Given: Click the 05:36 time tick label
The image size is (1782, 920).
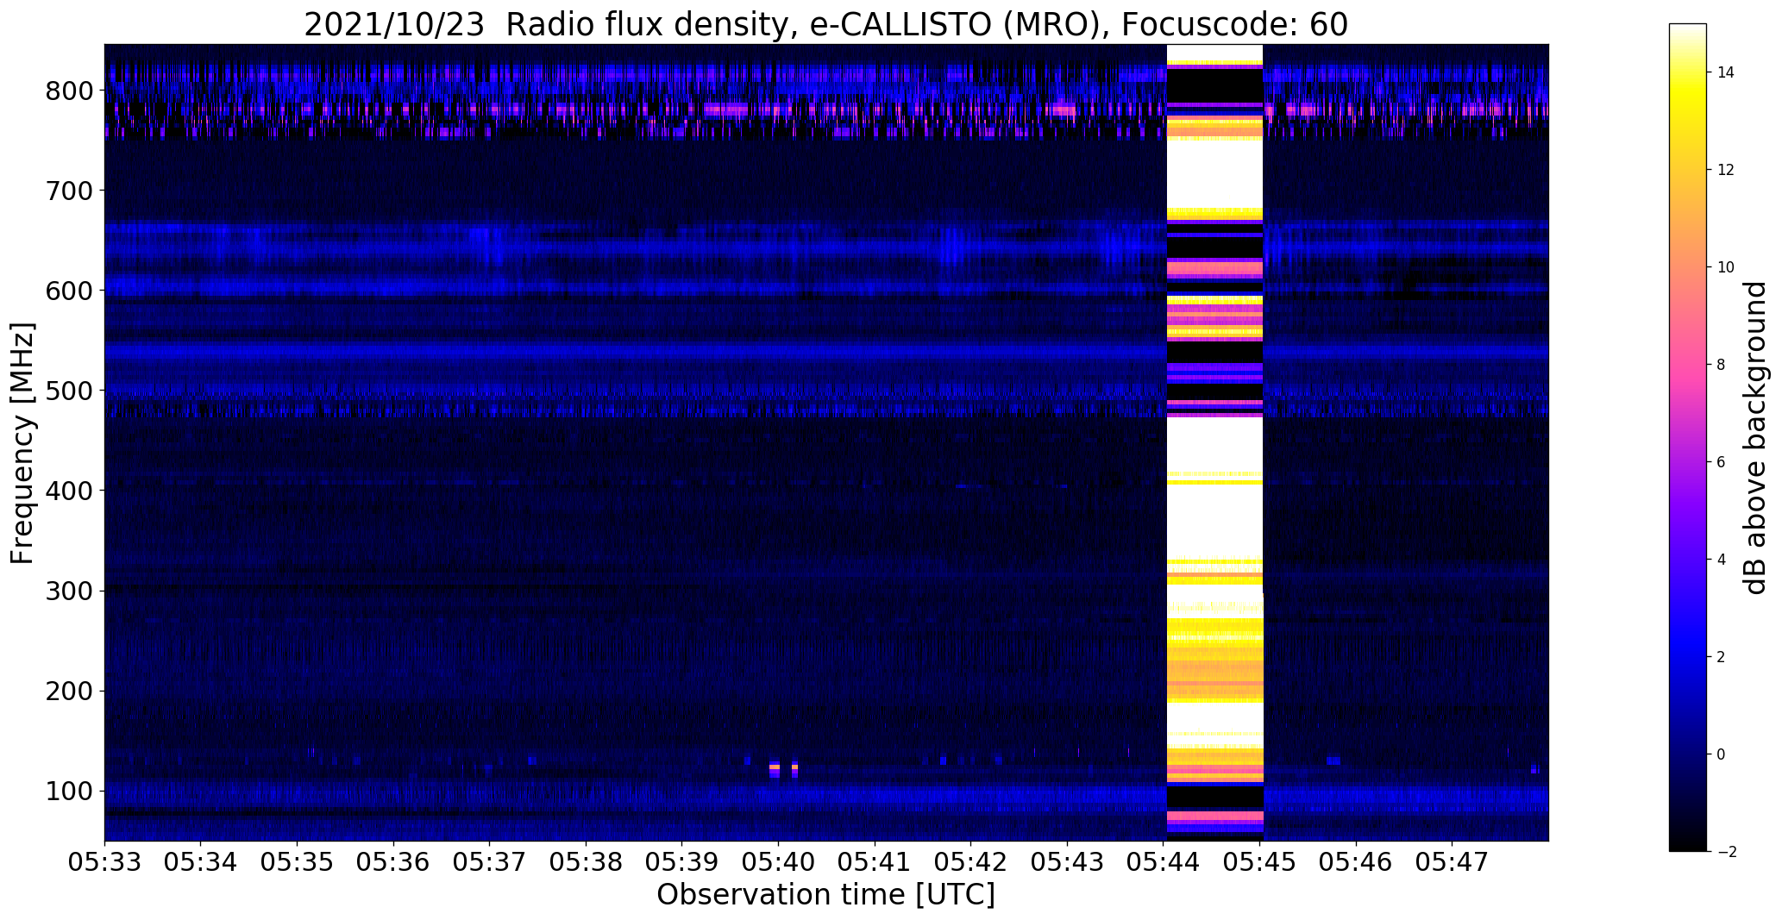Looking at the screenshot, I should tap(393, 863).
